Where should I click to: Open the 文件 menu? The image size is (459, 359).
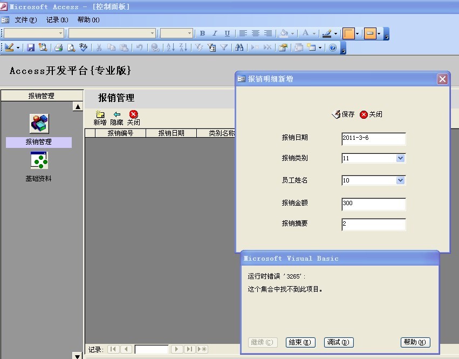(26, 20)
